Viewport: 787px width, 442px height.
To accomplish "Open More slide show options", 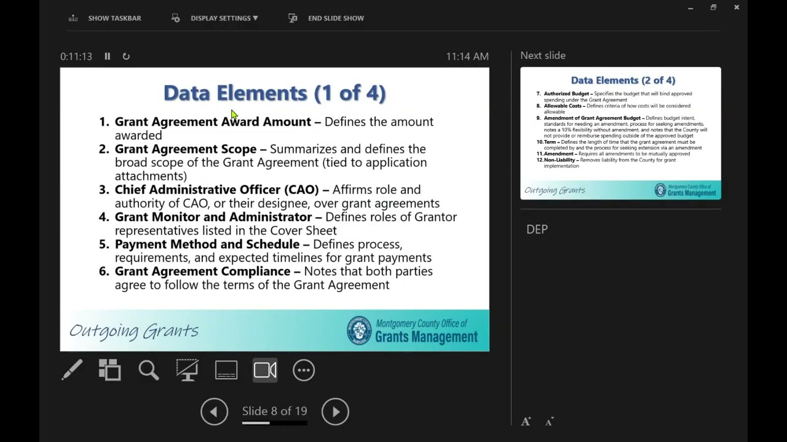I will coord(304,370).
